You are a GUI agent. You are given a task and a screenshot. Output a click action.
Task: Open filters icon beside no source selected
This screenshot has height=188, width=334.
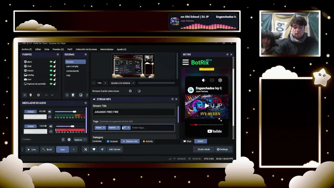pyautogui.click(x=139, y=91)
